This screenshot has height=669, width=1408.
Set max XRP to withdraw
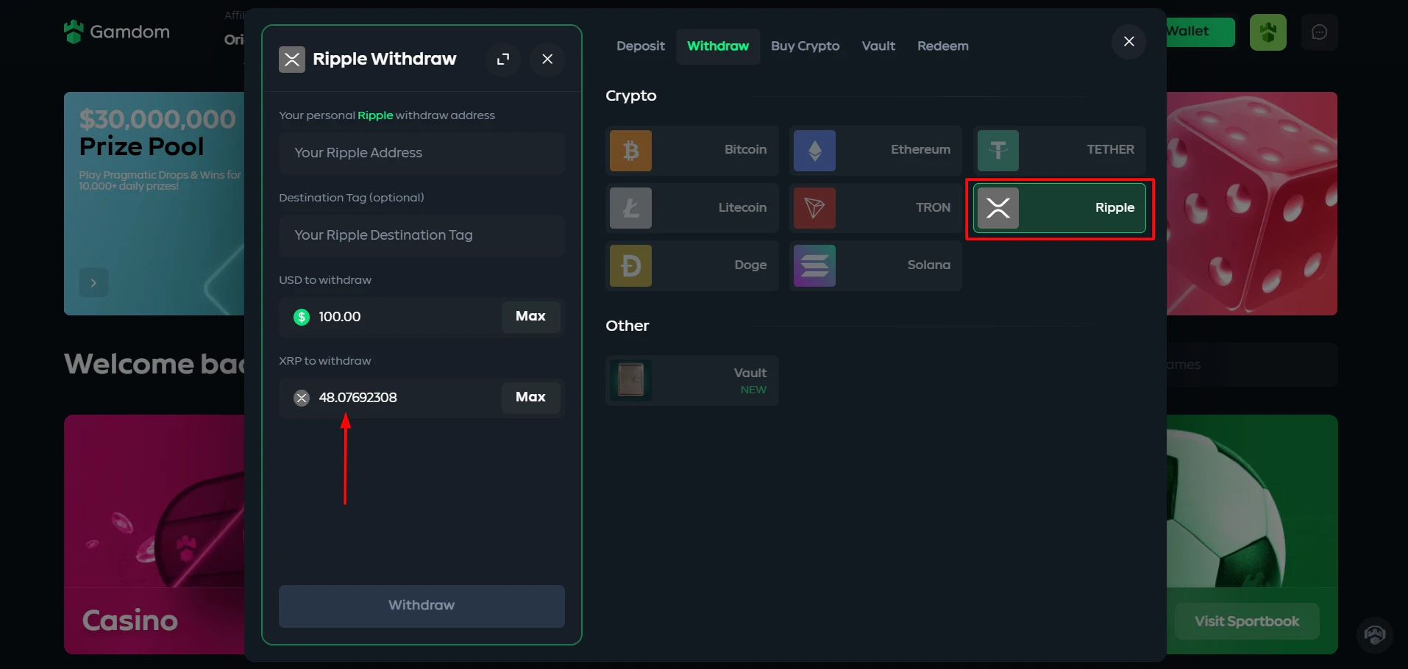click(x=530, y=398)
